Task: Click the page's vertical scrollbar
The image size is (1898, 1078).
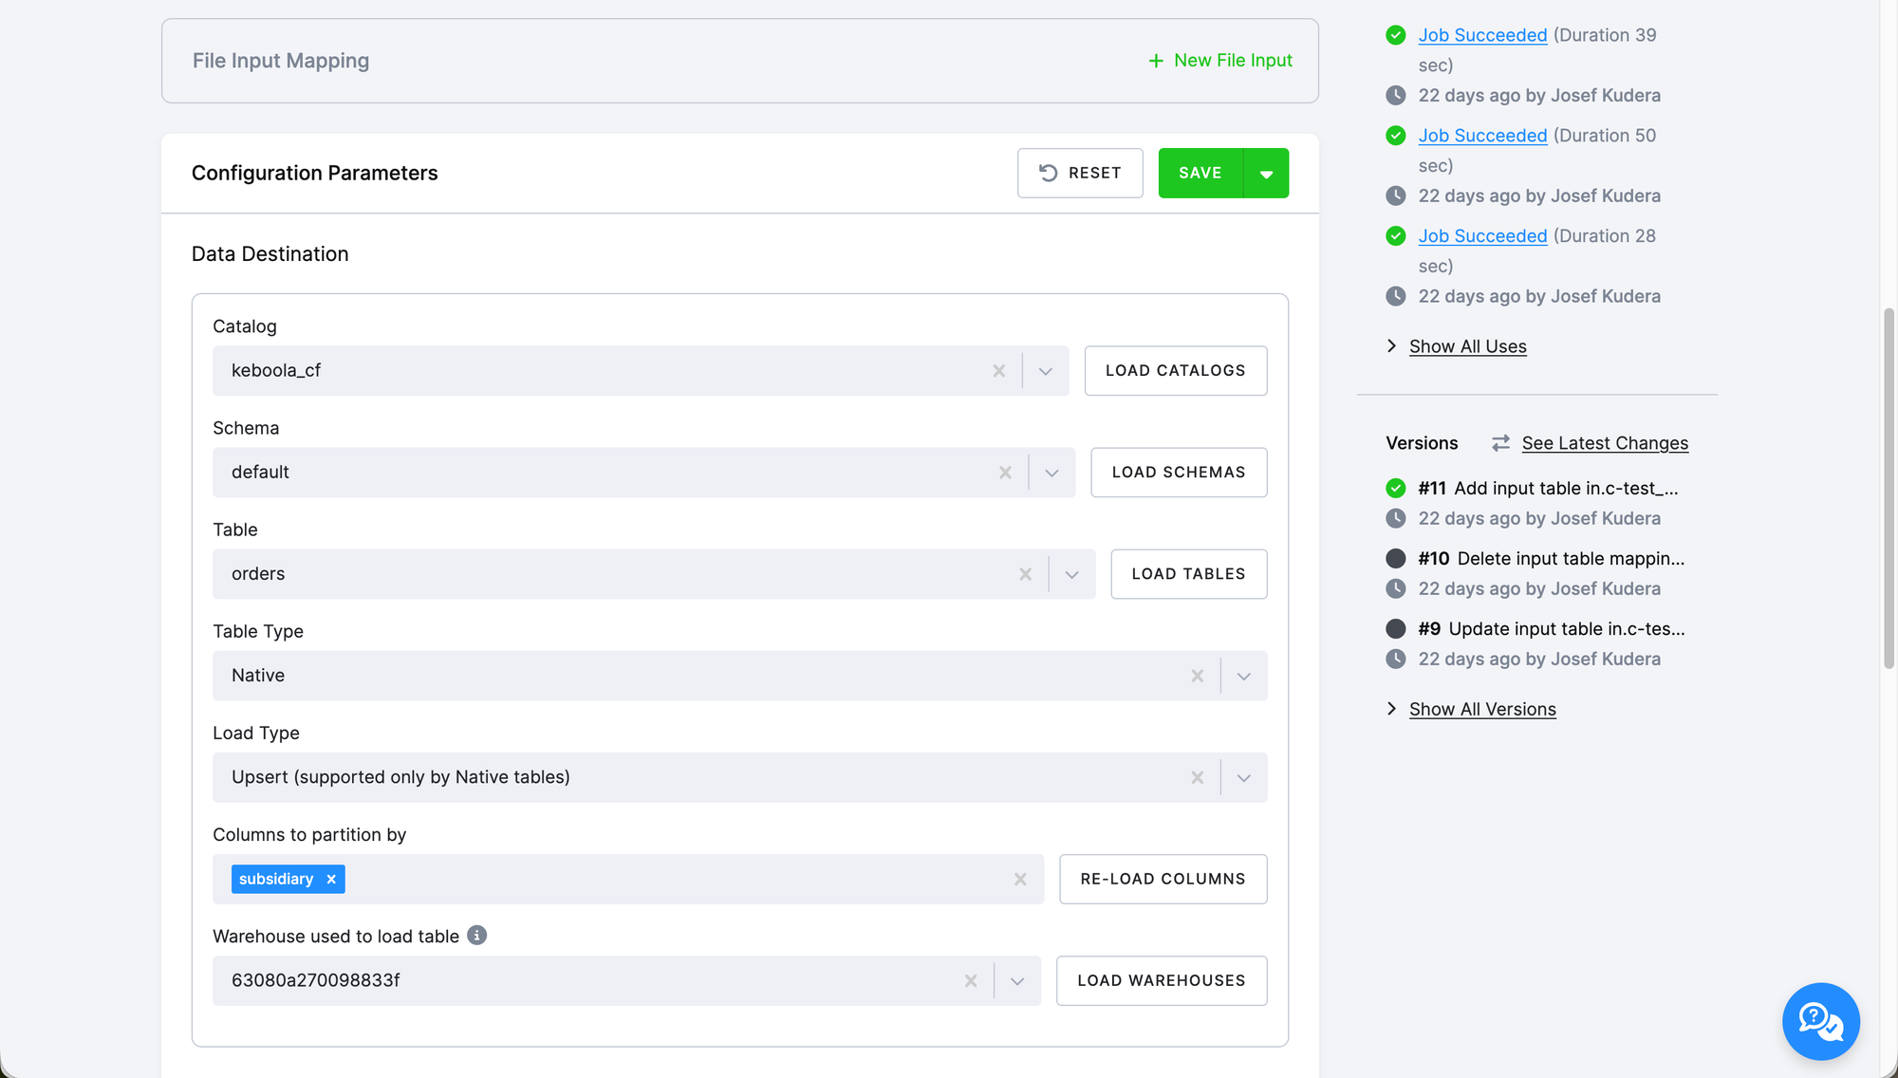Action: [x=1889, y=489]
